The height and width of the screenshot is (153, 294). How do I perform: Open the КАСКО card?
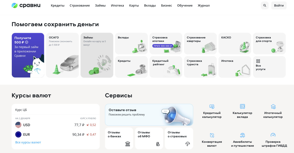[x=235, y=43]
